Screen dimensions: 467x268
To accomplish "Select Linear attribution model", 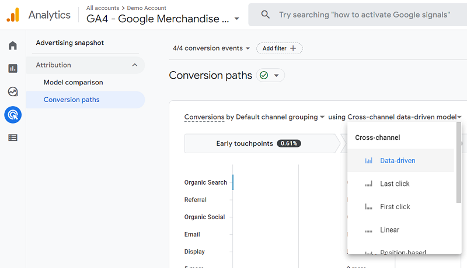I will [x=400, y=230].
